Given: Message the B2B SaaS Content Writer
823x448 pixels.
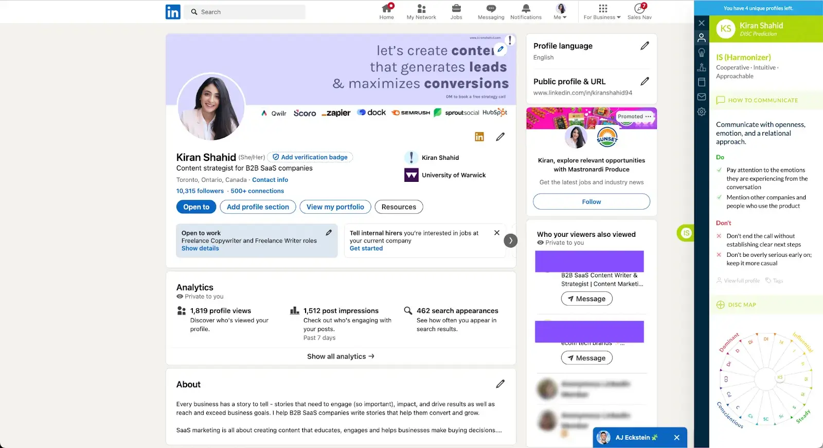Looking at the screenshot, I should 586,299.
